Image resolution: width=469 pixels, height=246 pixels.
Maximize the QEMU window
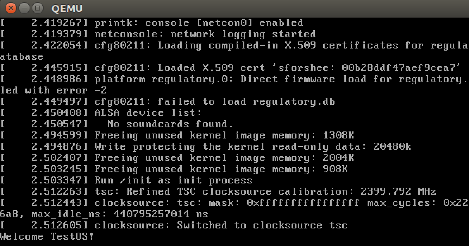[x=38, y=7]
